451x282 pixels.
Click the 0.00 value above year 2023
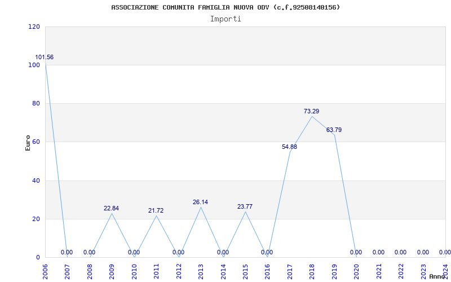(x=423, y=252)
